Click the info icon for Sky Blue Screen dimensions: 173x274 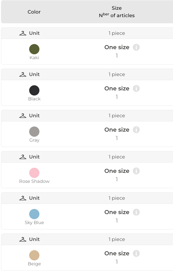(x=136, y=212)
